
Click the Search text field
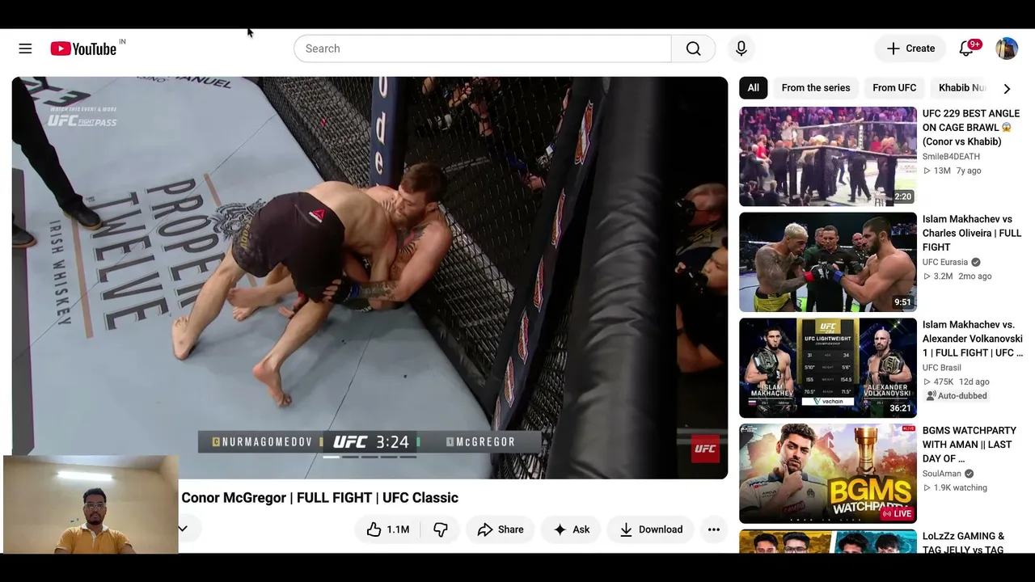pos(483,48)
